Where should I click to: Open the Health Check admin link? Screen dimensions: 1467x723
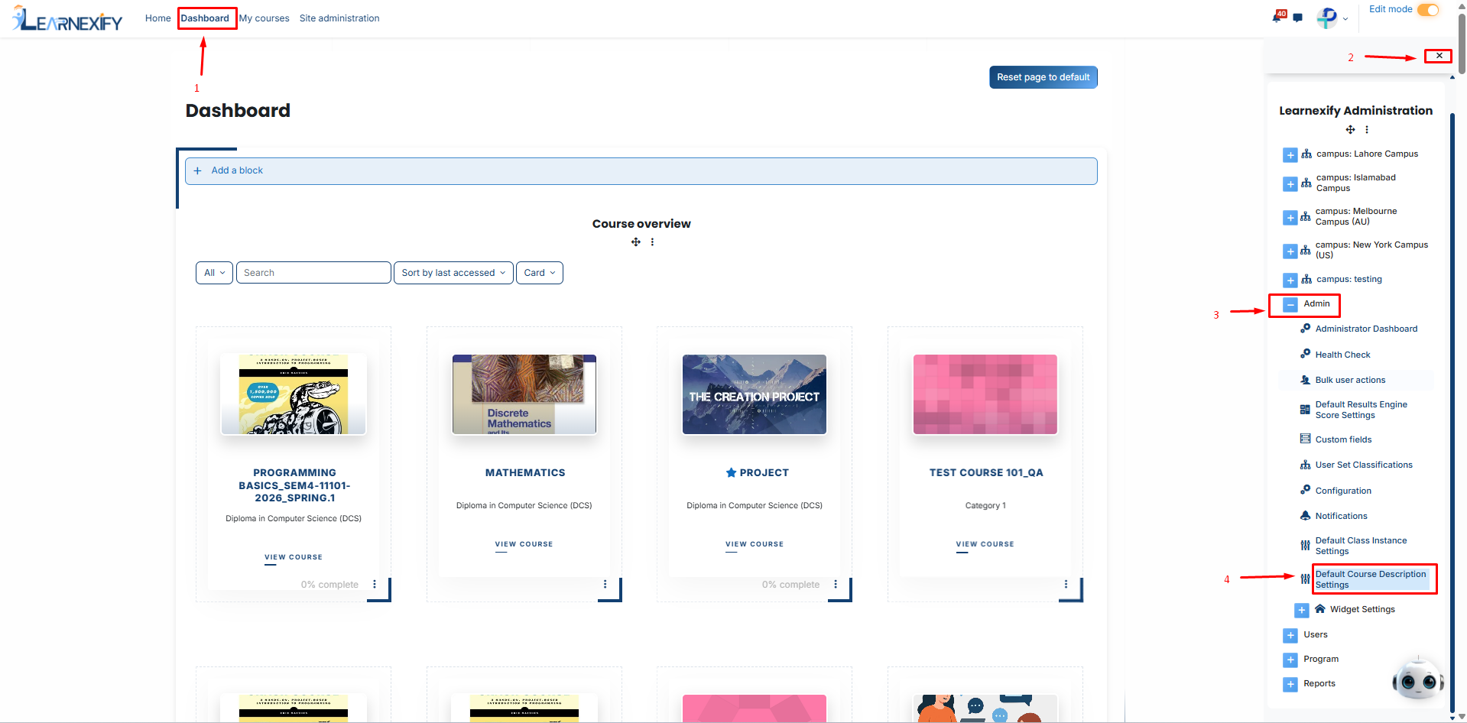click(1342, 355)
